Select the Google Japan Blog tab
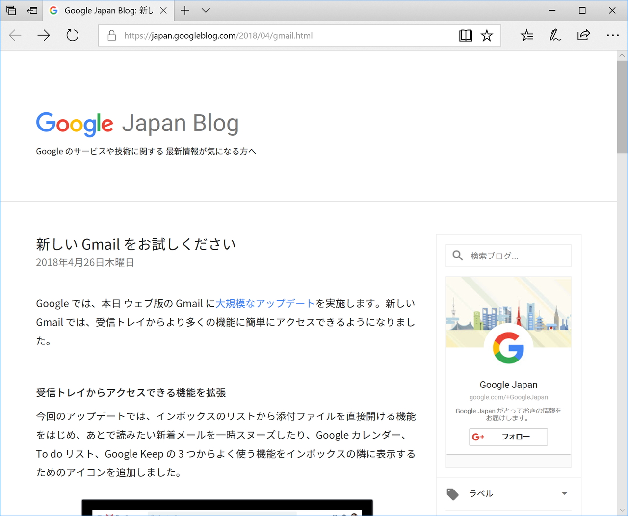 (x=103, y=10)
